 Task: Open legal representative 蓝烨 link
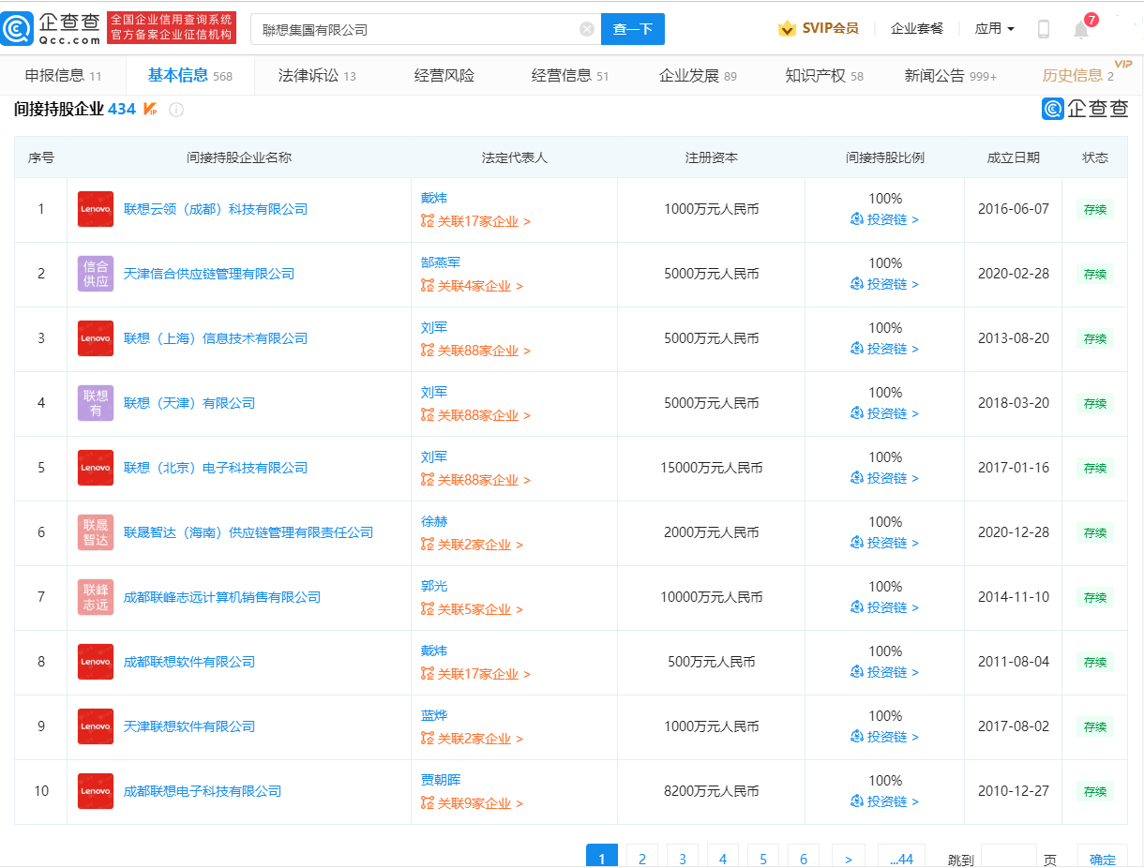click(434, 715)
